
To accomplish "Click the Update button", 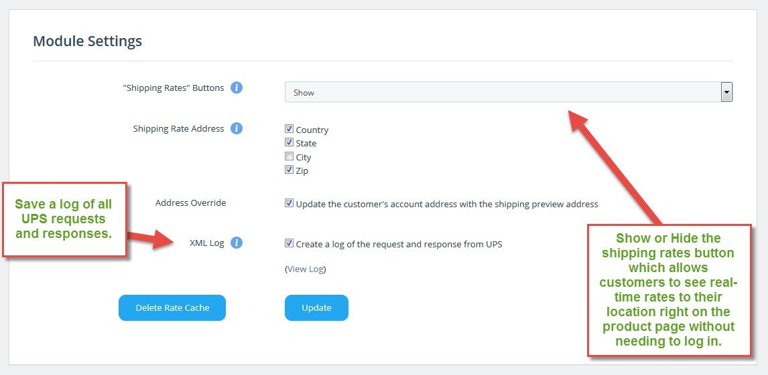I will (x=316, y=307).
